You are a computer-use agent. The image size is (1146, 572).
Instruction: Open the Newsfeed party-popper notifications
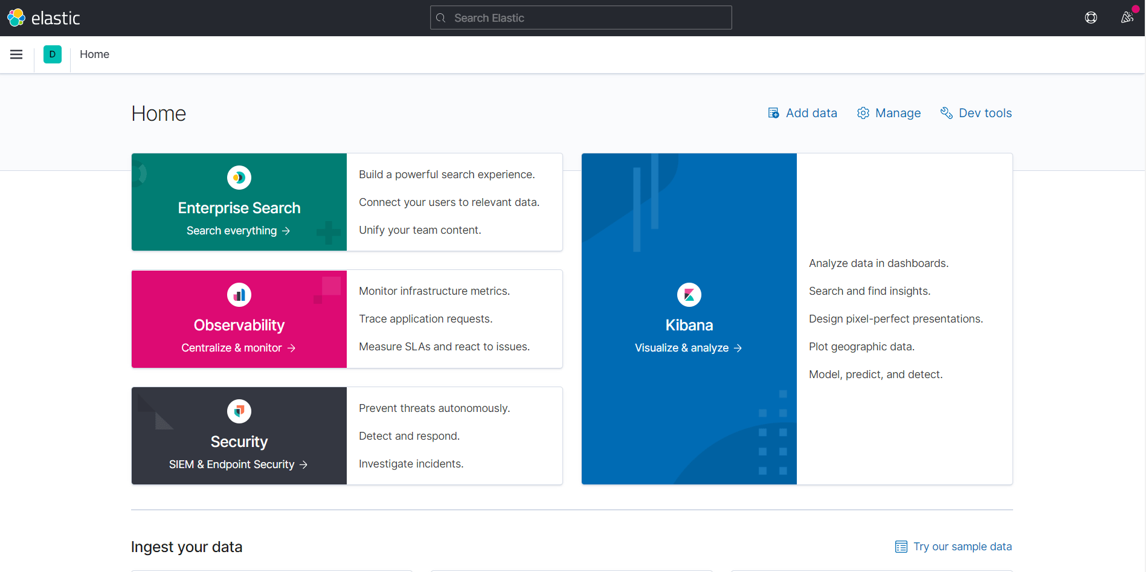pyautogui.click(x=1127, y=18)
